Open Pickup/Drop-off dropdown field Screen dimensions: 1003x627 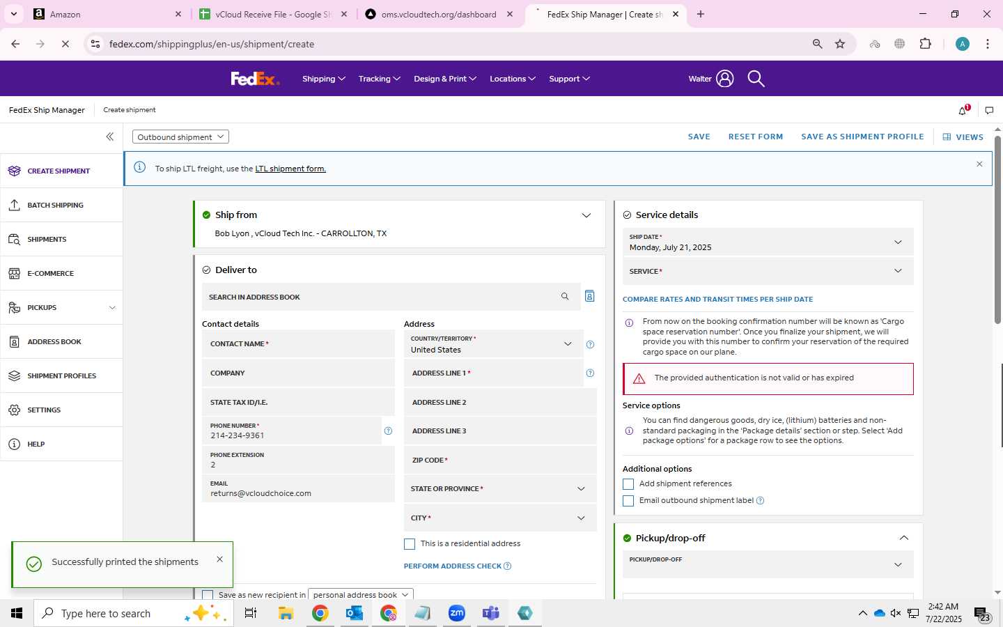click(768, 564)
